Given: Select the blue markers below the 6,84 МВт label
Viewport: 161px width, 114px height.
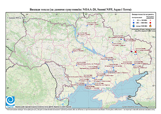Looking at the screenshot, I should [133, 65].
